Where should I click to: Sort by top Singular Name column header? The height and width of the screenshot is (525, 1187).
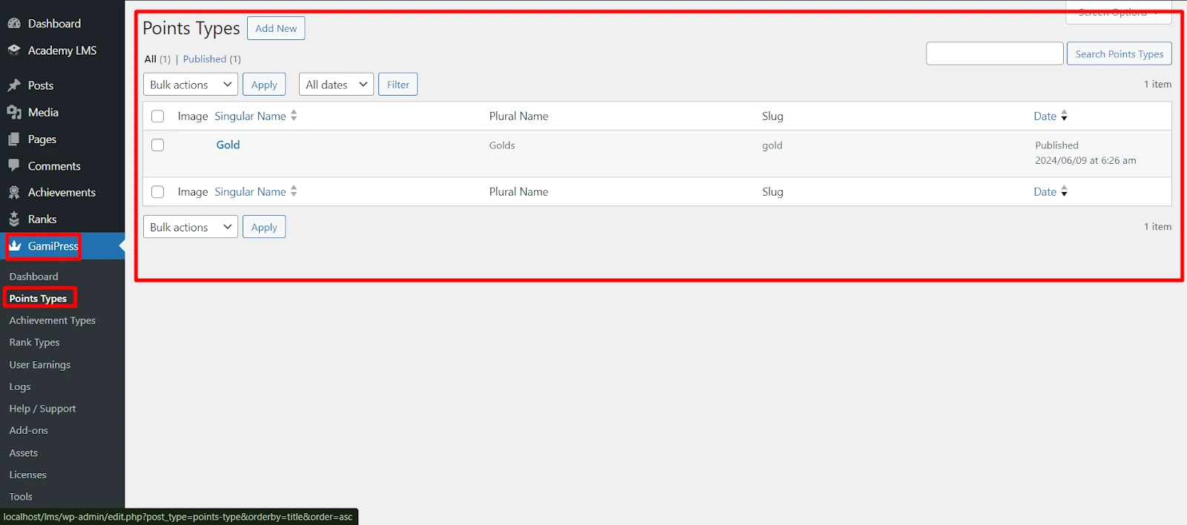coord(250,116)
